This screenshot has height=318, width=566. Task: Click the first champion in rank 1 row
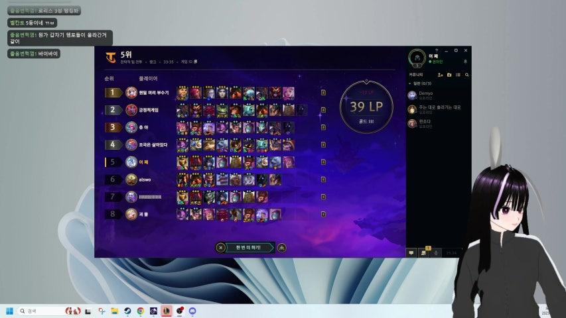pos(182,93)
